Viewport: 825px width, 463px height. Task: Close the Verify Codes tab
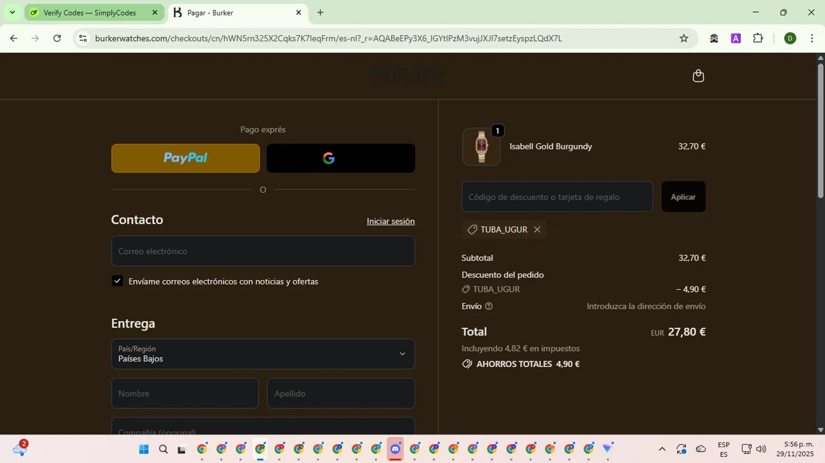(155, 12)
